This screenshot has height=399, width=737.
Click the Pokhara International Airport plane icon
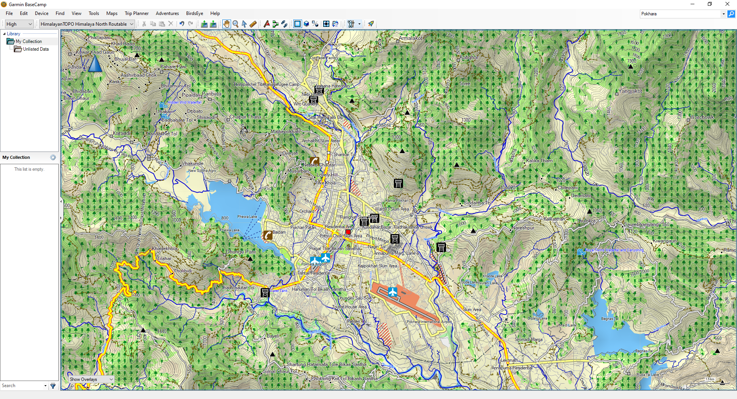(392, 292)
